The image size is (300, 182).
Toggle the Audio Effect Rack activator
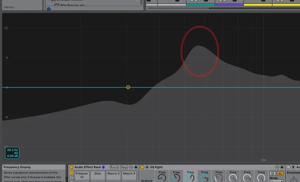pos(71,167)
